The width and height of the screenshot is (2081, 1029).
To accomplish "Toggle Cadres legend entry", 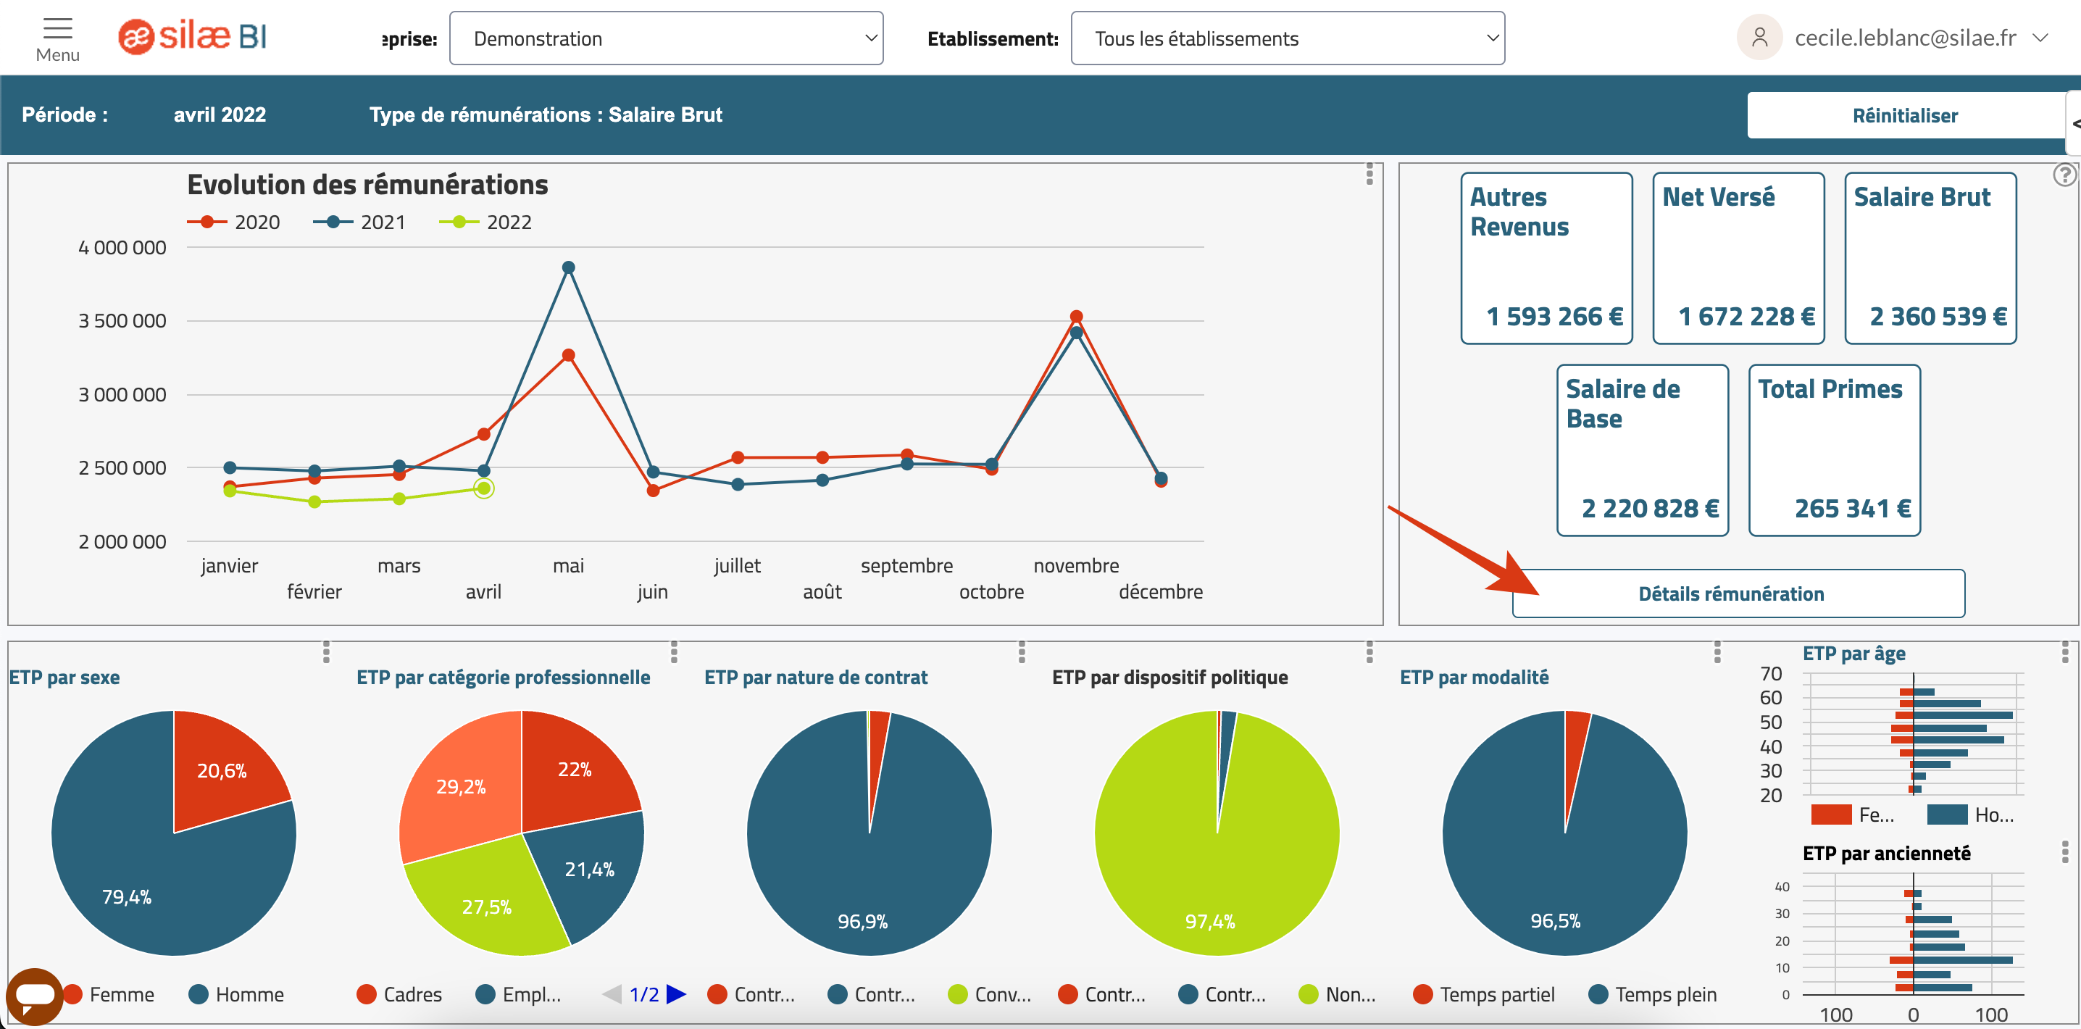I will [399, 994].
